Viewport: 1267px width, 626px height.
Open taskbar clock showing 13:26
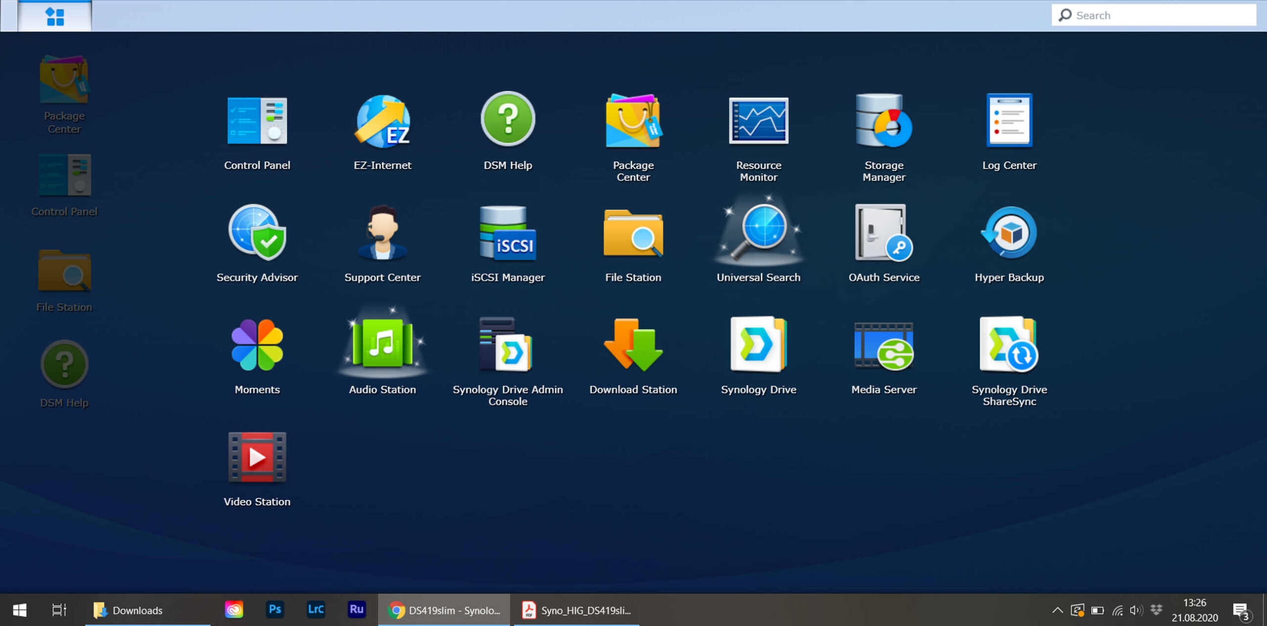tap(1194, 610)
